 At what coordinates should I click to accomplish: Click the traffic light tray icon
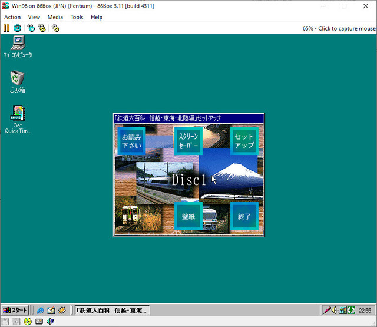(343, 310)
